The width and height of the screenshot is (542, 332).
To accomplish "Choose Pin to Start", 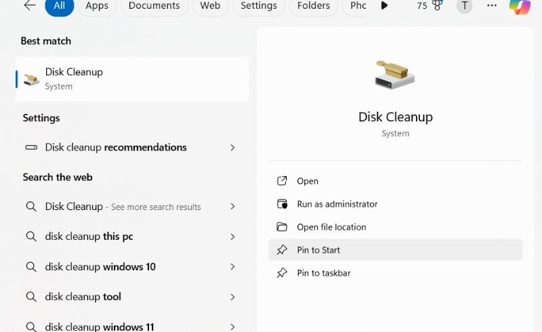I will (396, 250).
